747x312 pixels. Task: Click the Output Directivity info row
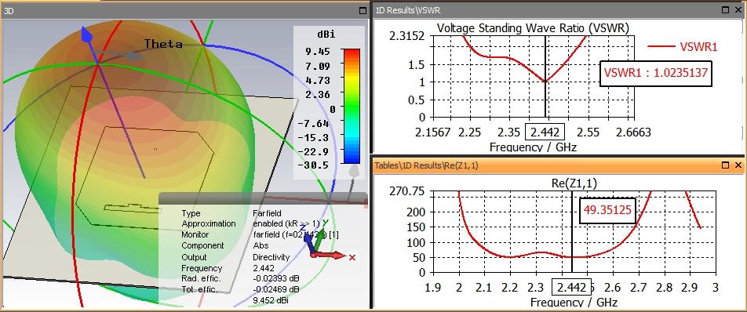tap(235, 257)
